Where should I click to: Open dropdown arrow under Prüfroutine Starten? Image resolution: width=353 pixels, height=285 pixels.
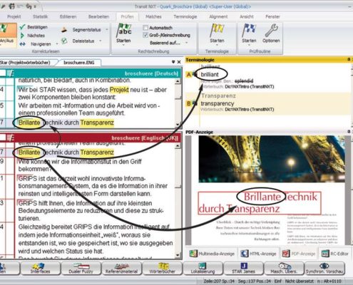pos(249,45)
